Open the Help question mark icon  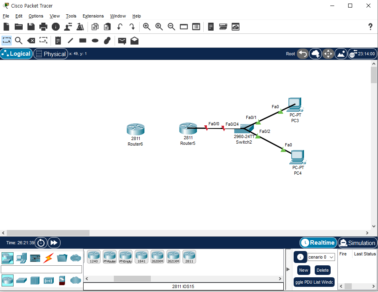(x=370, y=27)
